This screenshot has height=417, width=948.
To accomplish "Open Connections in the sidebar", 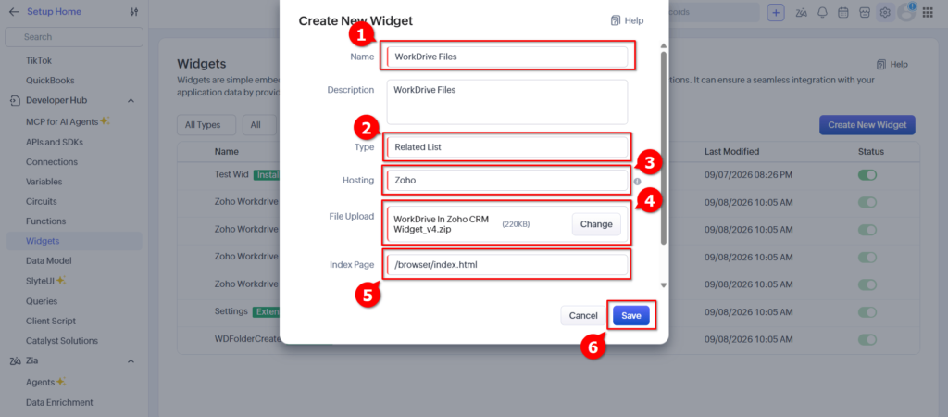I will pyautogui.click(x=52, y=161).
